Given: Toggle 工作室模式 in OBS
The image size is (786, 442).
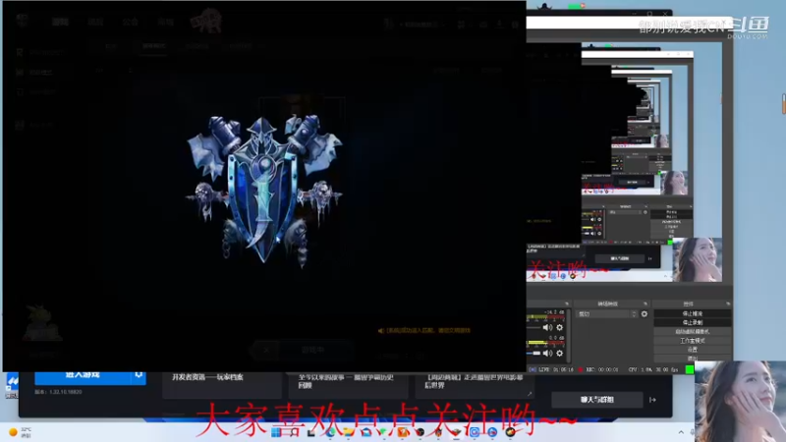Looking at the screenshot, I should [693, 341].
